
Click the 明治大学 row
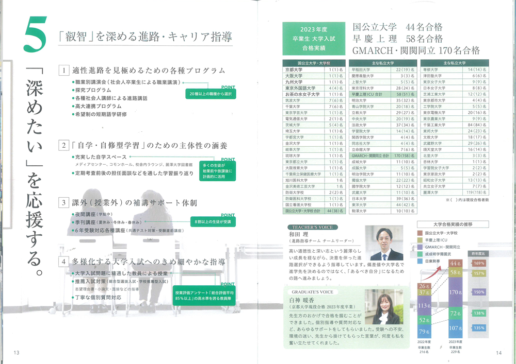[x=383, y=100]
